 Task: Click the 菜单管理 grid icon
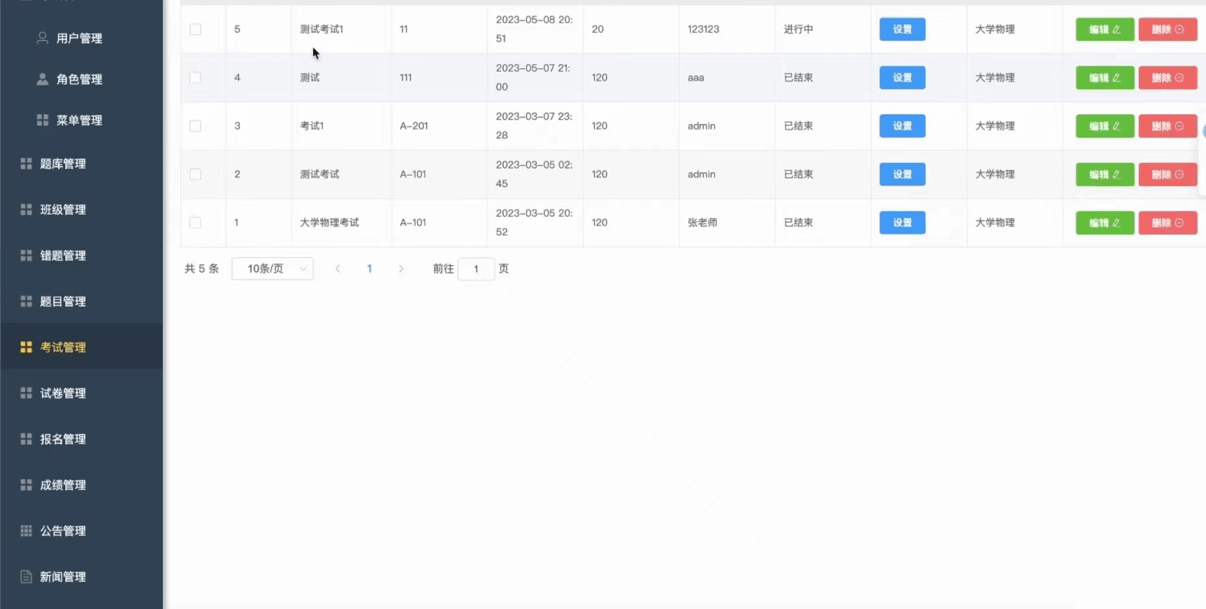(x=43, y=120)
